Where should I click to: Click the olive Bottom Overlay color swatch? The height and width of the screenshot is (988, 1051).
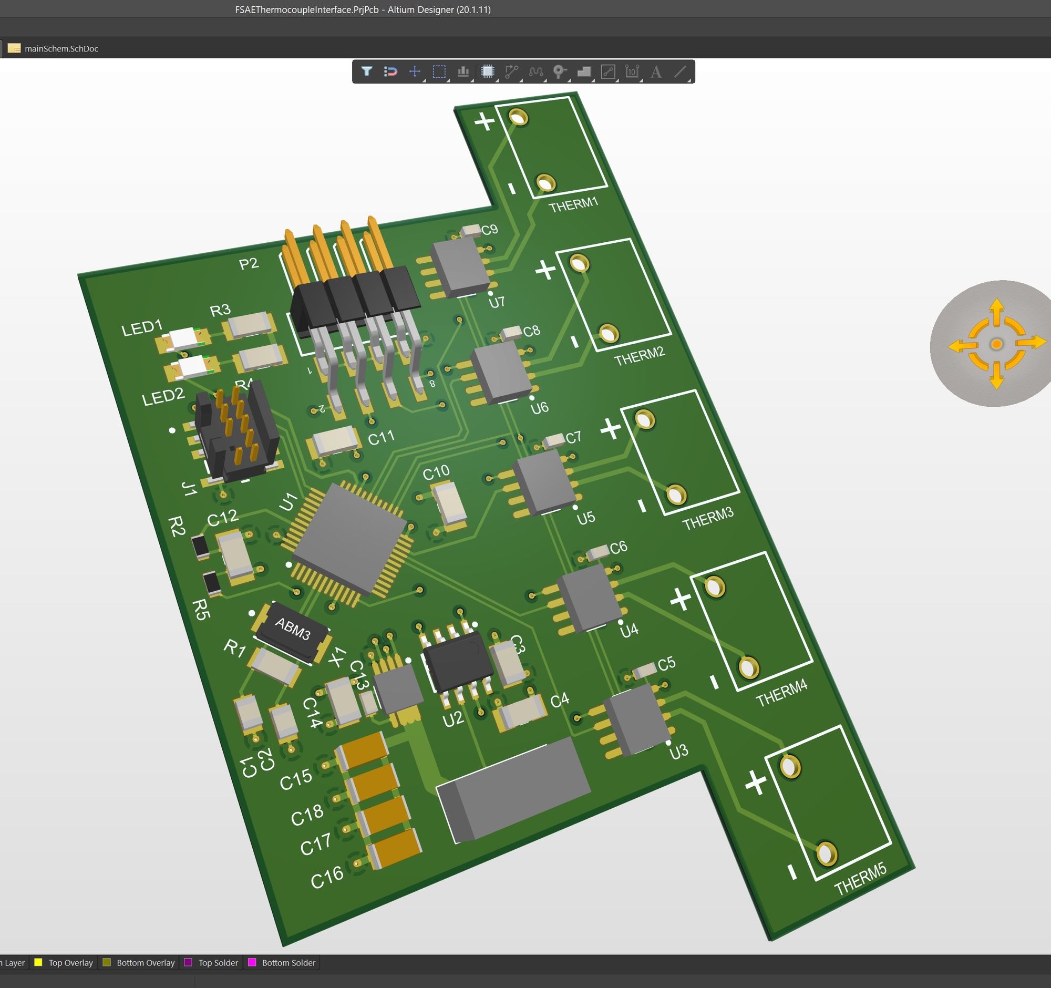coord(106,962)
